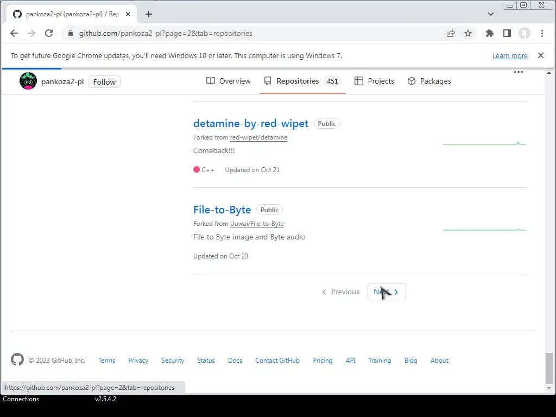Click the browser back arrow
This screenshot has height=417, width=556.
pyautogui.click(x=14, y=33)
